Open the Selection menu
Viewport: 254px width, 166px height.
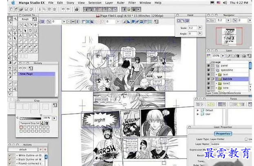click(95, 3)
